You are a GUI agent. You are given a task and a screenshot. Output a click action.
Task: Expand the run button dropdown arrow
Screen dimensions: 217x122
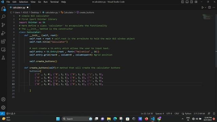coord(205,7)
